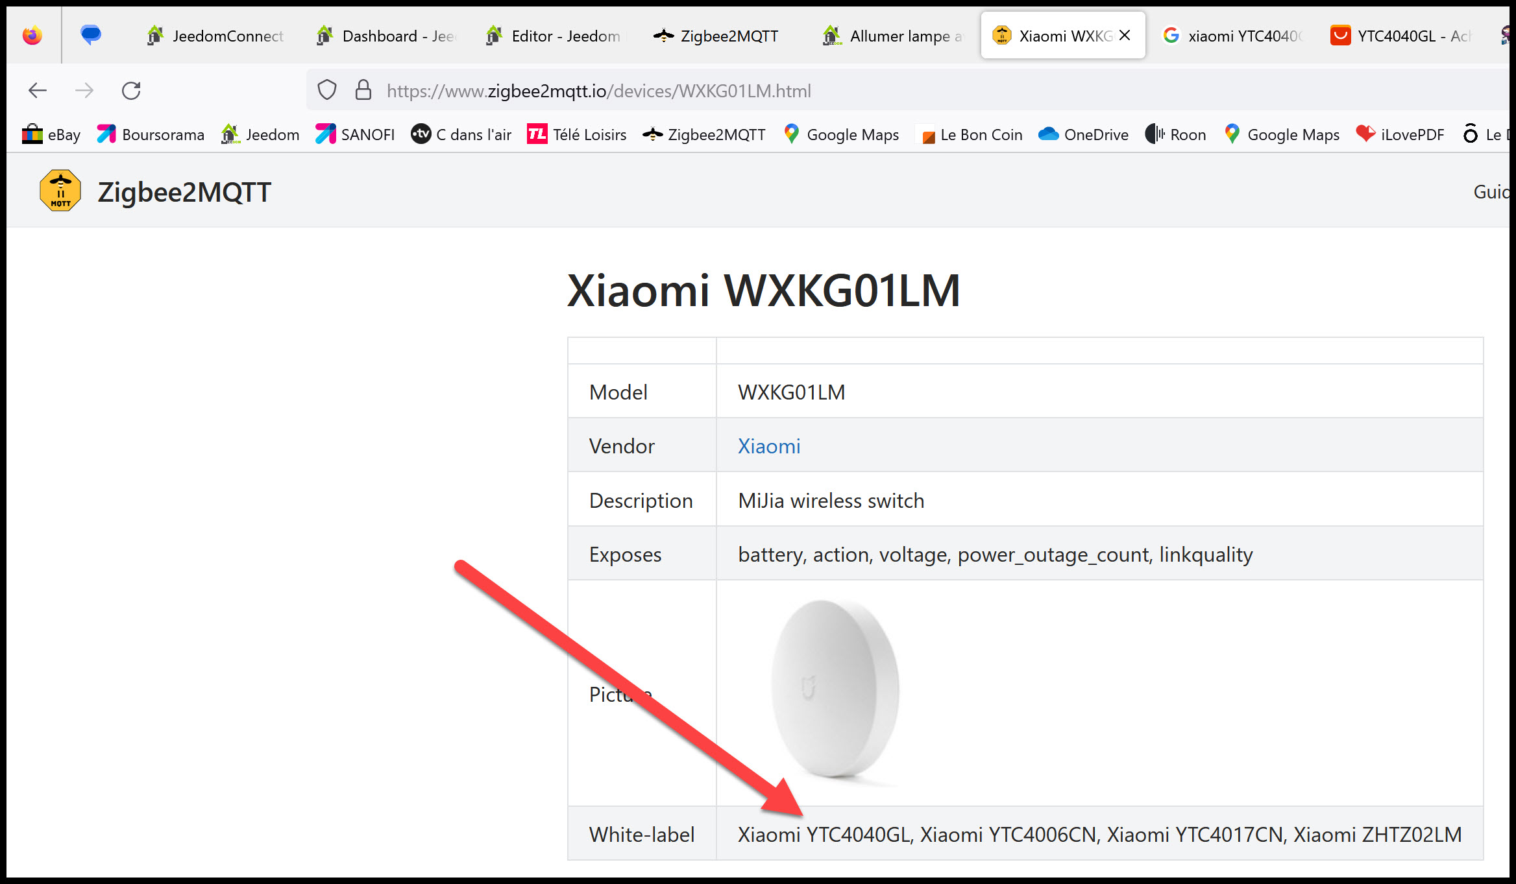
Task: Close the Xiaomi WXKG01LM tab
Action: [1125, 36]
